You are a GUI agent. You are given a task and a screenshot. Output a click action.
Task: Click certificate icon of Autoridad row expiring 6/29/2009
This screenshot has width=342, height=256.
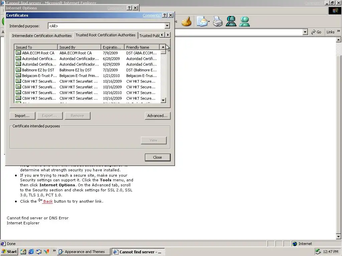[x=18, y=64]
